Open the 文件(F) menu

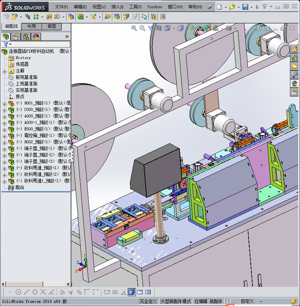click(x=61, y=7)
